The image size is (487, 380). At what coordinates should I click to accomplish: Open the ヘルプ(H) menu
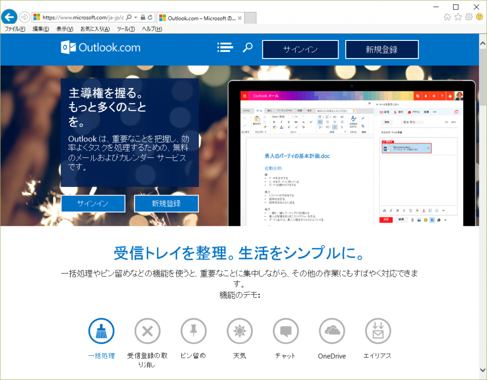click(152, 29)
